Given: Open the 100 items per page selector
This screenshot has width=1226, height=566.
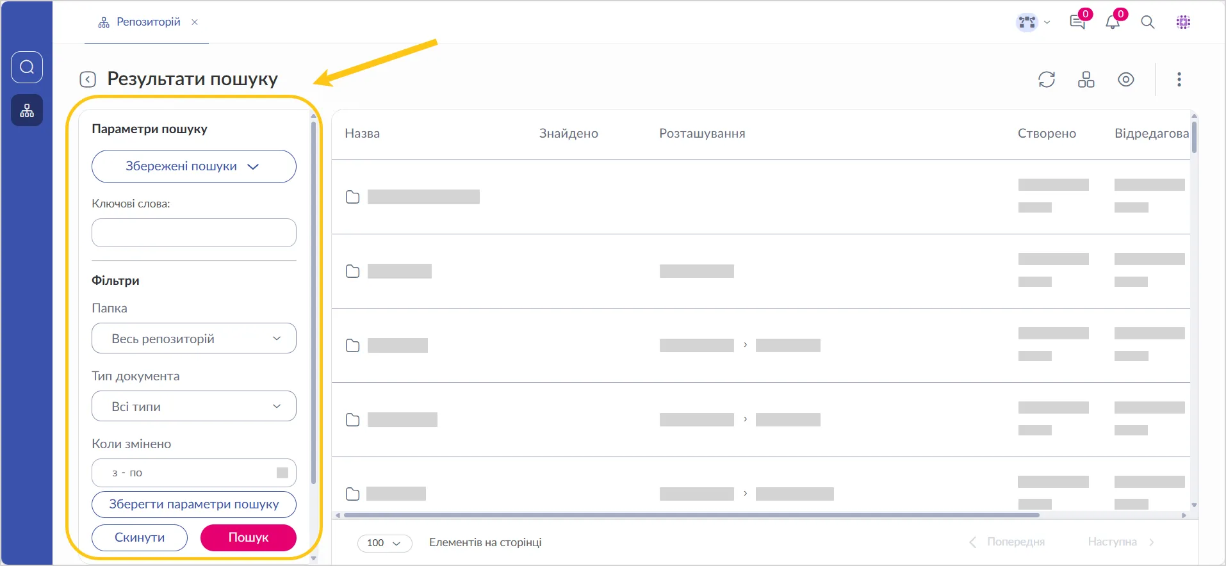Looking at the screenshot, I should coord(384,543).
